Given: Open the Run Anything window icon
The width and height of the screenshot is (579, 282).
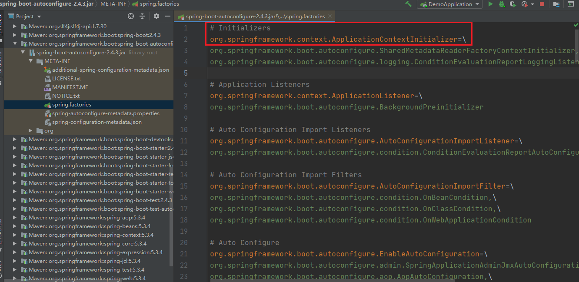Looking at the screenshot, I should tap(570, 4).
